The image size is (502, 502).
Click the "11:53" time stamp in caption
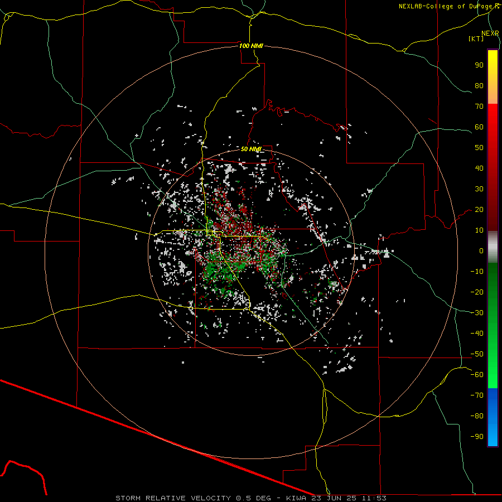coord(375,498)
